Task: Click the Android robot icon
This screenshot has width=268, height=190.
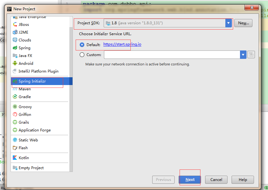Action: [15, 63]
